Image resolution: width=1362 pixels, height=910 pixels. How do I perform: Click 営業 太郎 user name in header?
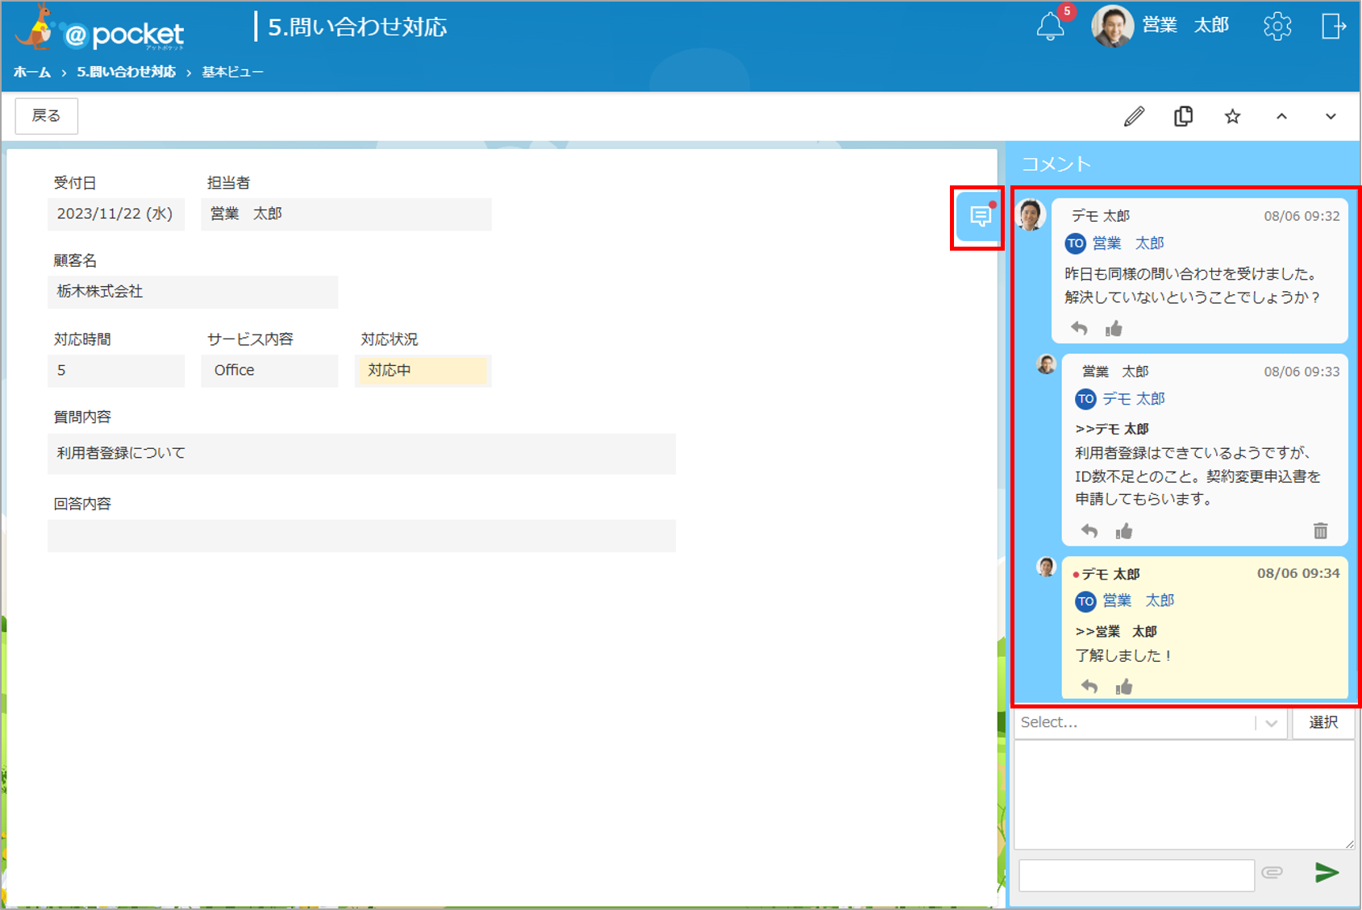coord(1185,26)
